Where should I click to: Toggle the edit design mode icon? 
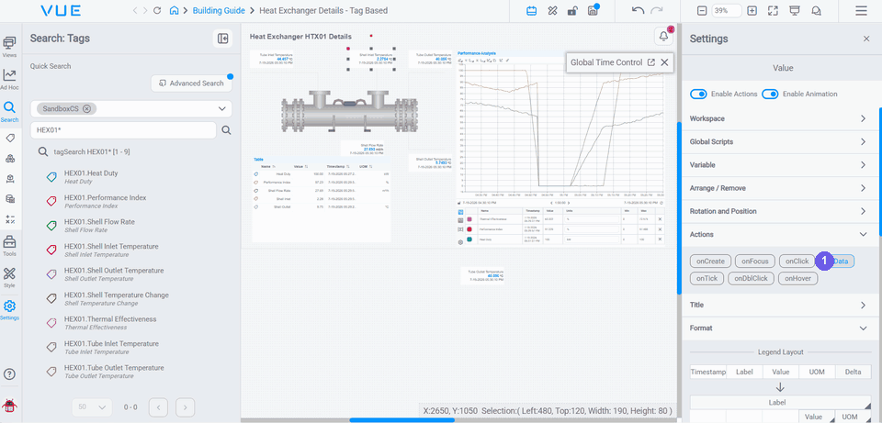(552, 11)
